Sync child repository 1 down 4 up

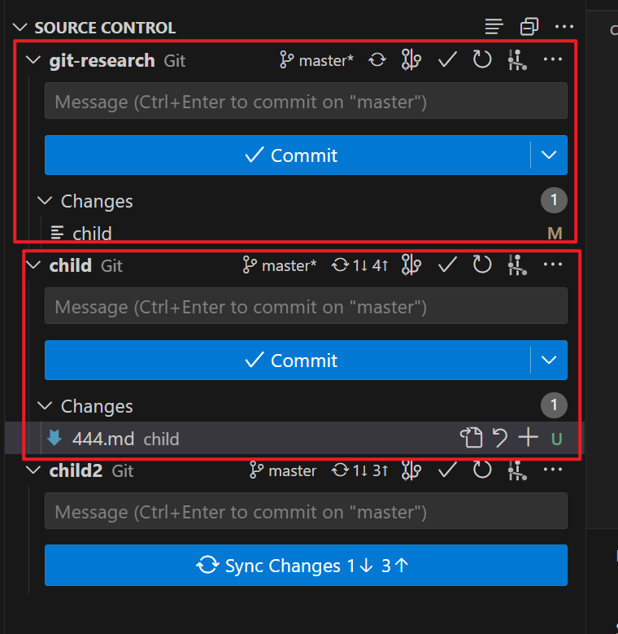coord(360,265)
